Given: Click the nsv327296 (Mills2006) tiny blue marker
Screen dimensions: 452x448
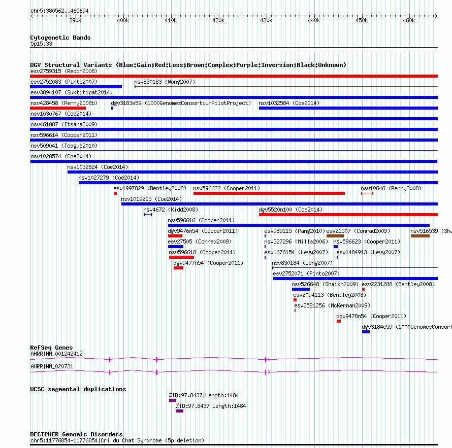Looking at the screenshot, I should (x=265, y=247).
